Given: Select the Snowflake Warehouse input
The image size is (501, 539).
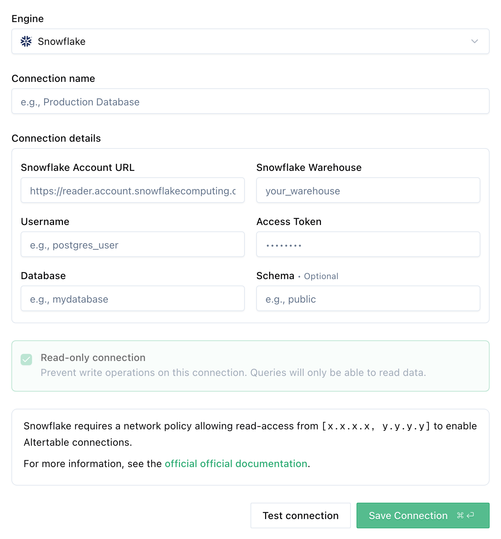Looking at the screenshot, I should tap(368, 190).
